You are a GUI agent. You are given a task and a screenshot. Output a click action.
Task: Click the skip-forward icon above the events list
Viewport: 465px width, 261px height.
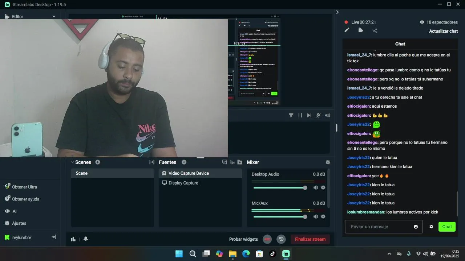click(x=309, y=115)
